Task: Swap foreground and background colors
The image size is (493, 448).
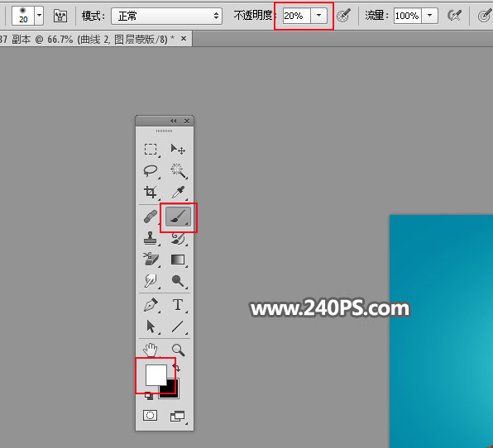Action: click(176, 368)
